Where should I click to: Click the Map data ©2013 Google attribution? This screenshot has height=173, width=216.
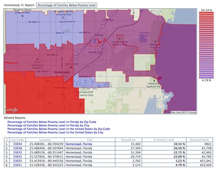tap(184, 112)
